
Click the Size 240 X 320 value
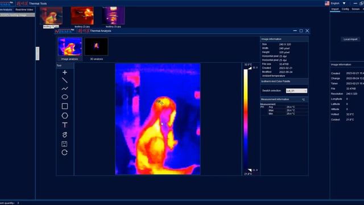click(x=285, y=44)
